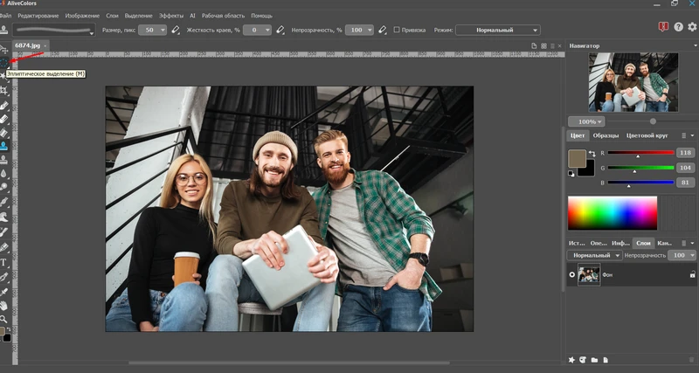Open the red notifications icon
The image size is (699, 373).
[x=663, y=27]
